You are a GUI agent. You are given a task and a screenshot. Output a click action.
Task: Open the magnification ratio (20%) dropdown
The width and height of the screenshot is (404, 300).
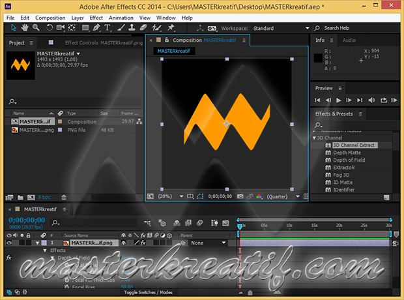170,196
